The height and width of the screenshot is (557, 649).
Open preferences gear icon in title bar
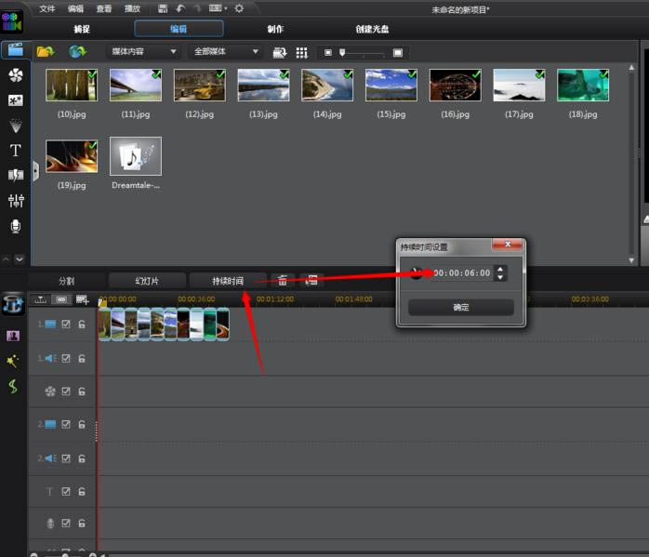point(239,8)
